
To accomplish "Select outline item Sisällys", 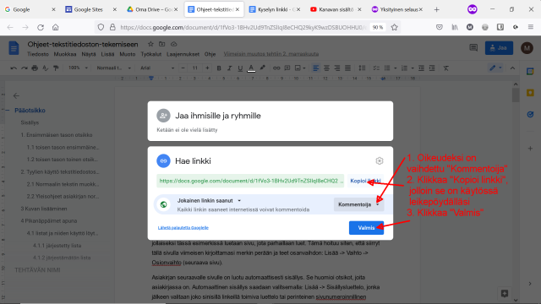I will pos(30,122).
